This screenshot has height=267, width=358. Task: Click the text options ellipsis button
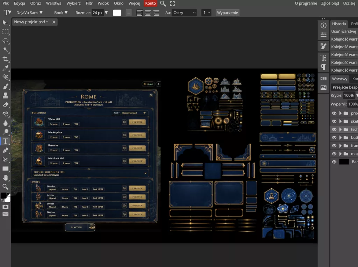(x=129, y=13)
